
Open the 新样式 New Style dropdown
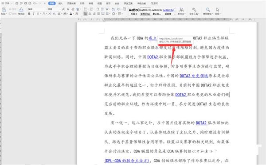(181, 11)
